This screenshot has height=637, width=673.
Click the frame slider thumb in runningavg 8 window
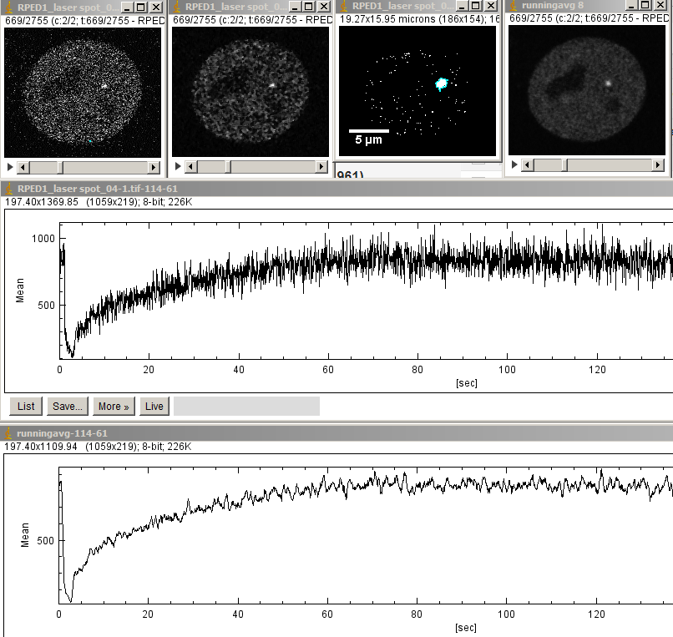(x=565, y=165)
